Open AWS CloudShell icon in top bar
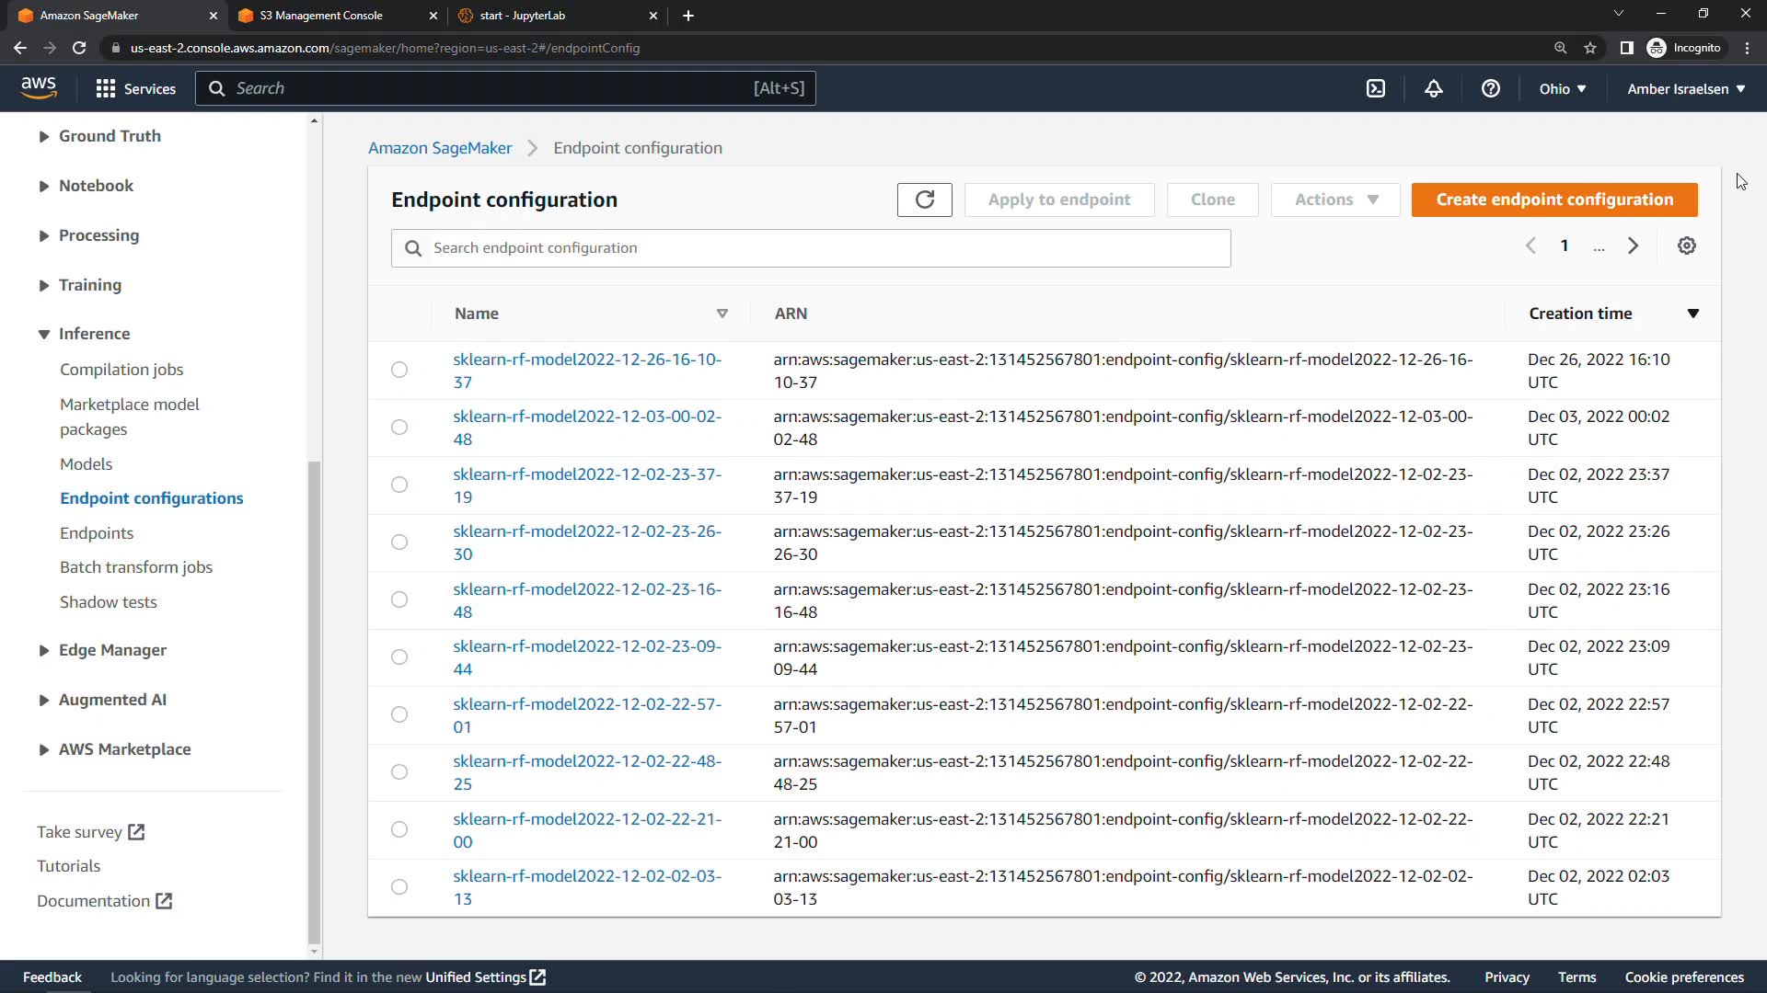 (x=1375, y=88)
